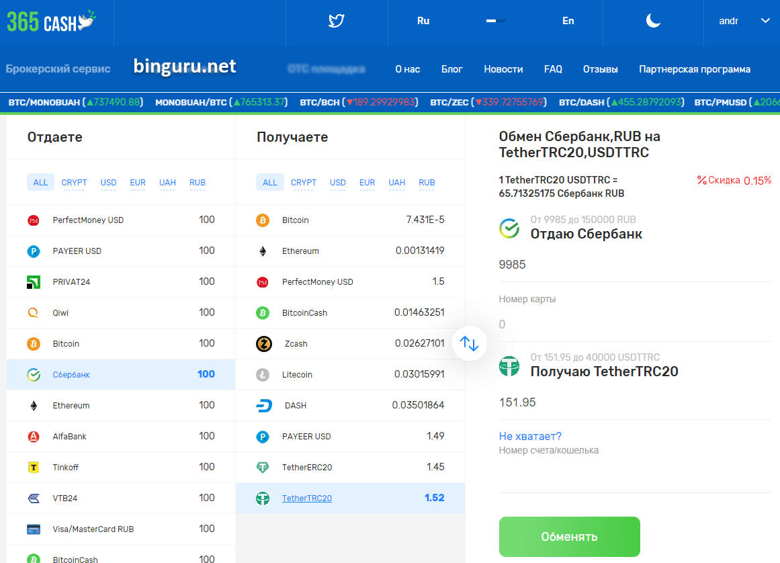This screenshot has width=780, height=563.
Task: Click the BitcoinCash icon in Получаете list
Action: (x=263, y=313)
